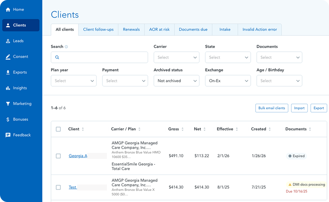Go to Leads in the sidebar
The height and width of the screenshot is (202, 329).
point(21,41)
